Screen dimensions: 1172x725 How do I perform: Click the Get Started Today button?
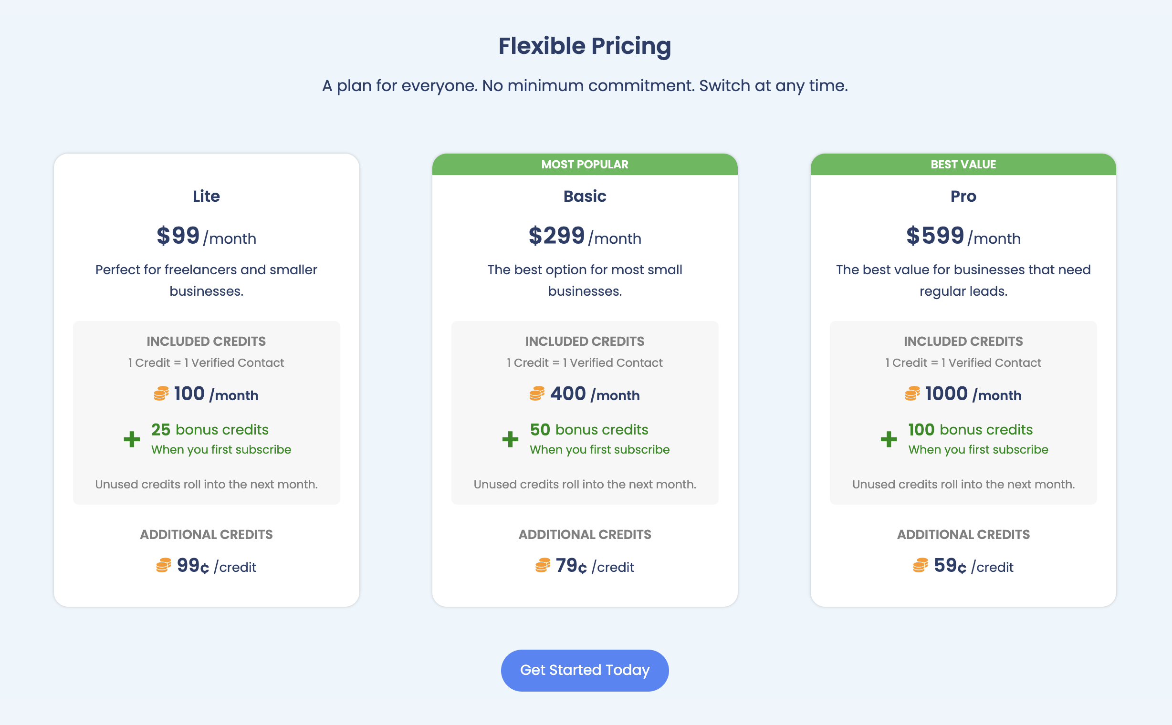pyautogui.click(x=584, y=670)
